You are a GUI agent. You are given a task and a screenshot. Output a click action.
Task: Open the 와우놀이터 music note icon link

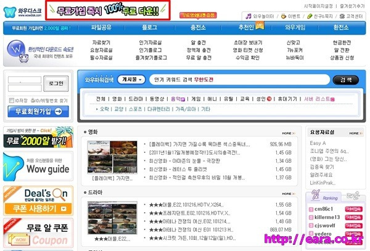point(249,16)
